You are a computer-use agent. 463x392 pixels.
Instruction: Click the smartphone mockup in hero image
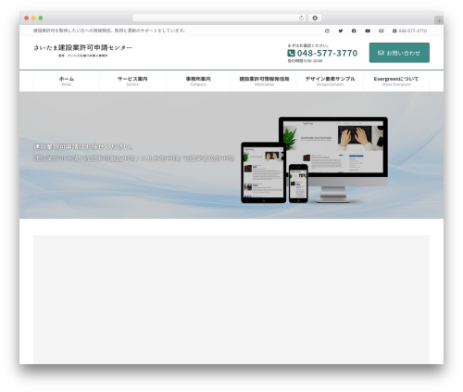coord(298,183)
